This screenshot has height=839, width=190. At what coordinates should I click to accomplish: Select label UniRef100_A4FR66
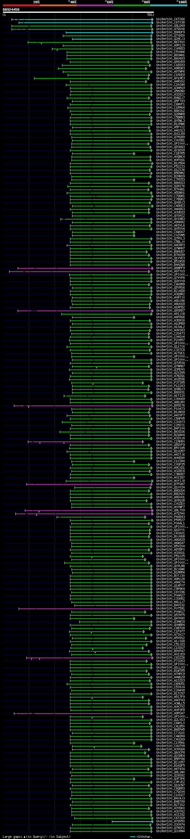pyautogui.click(x=170, y=317)
